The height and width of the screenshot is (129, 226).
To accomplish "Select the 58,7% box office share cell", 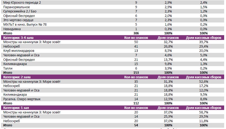I will point(204,112).
